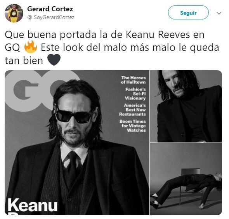Click the Seguir follow button

[x=188, y=12]
